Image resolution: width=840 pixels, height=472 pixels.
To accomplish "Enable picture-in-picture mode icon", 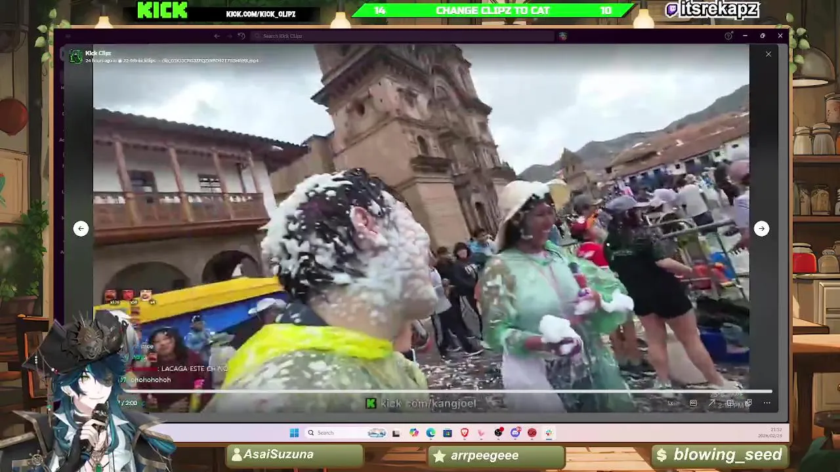I will tap(748, 403).
